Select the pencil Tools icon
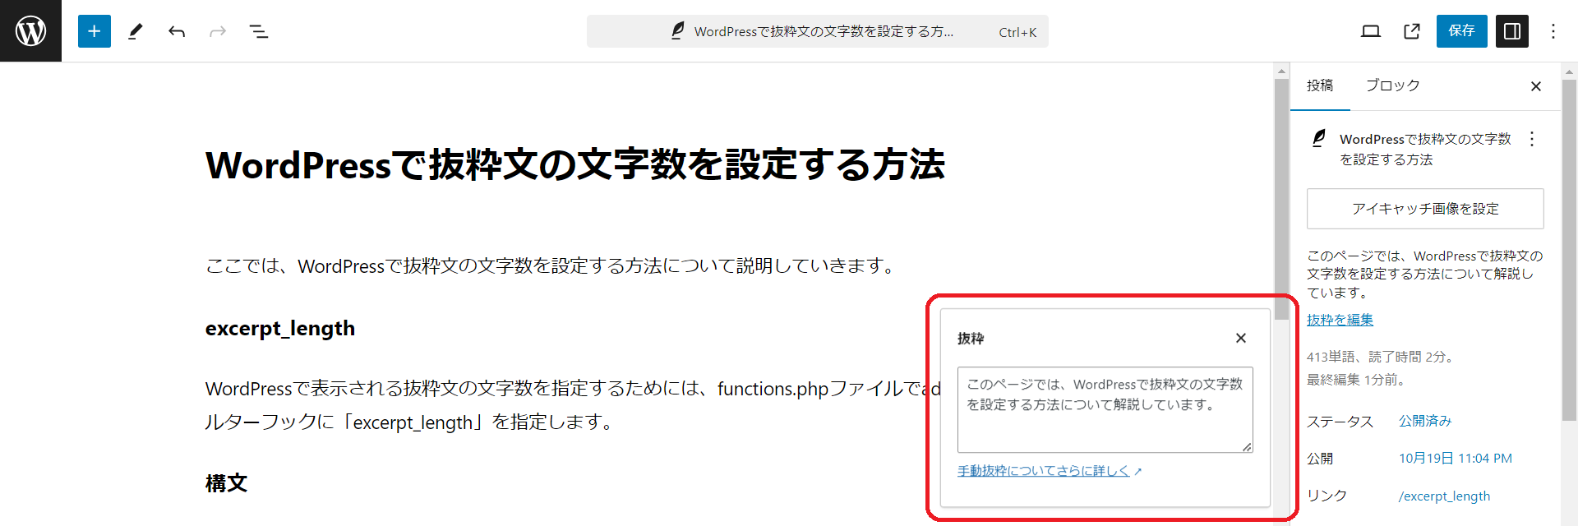Viewport: 1578px width, 526px height. coord(136,31)
